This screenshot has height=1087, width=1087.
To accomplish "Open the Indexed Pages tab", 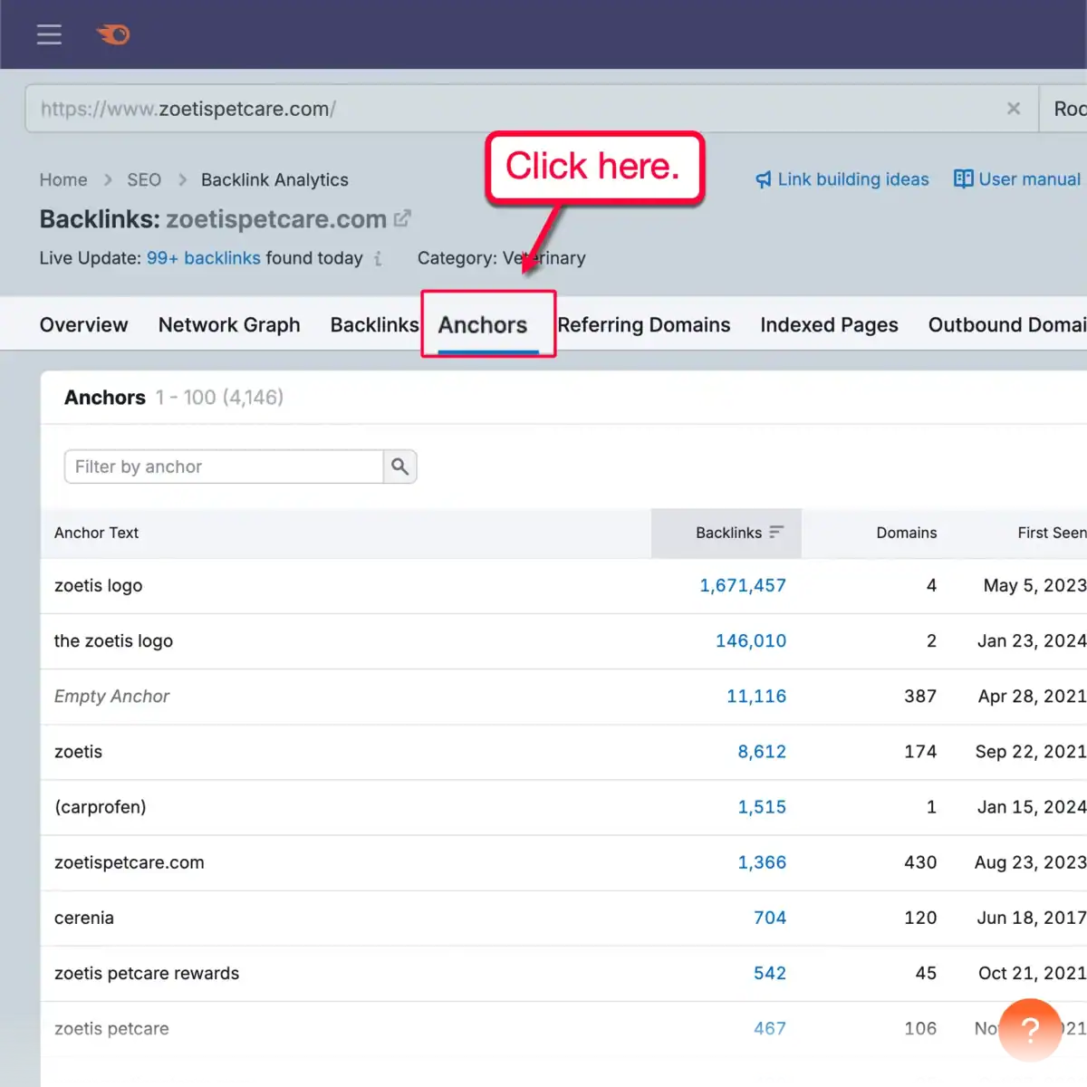I will pos(829,324).
